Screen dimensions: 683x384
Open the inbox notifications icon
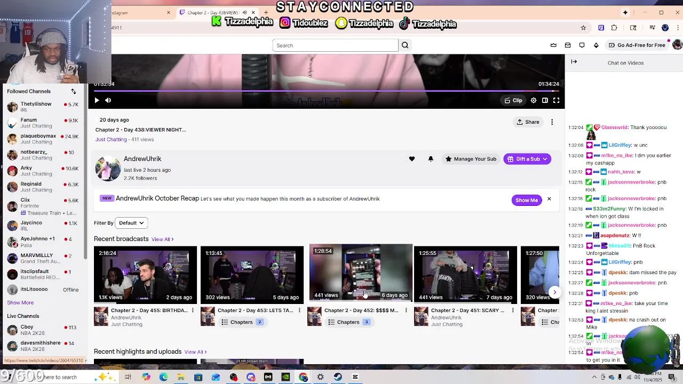point(568,45)
